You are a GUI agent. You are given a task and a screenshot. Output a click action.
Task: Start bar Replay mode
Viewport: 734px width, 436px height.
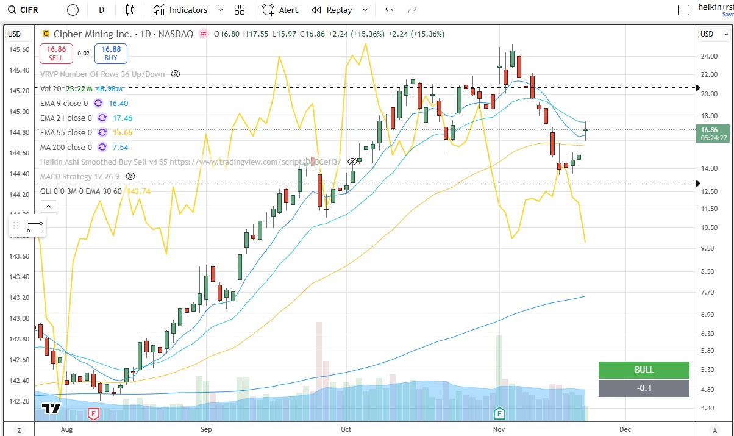point(333,10)
